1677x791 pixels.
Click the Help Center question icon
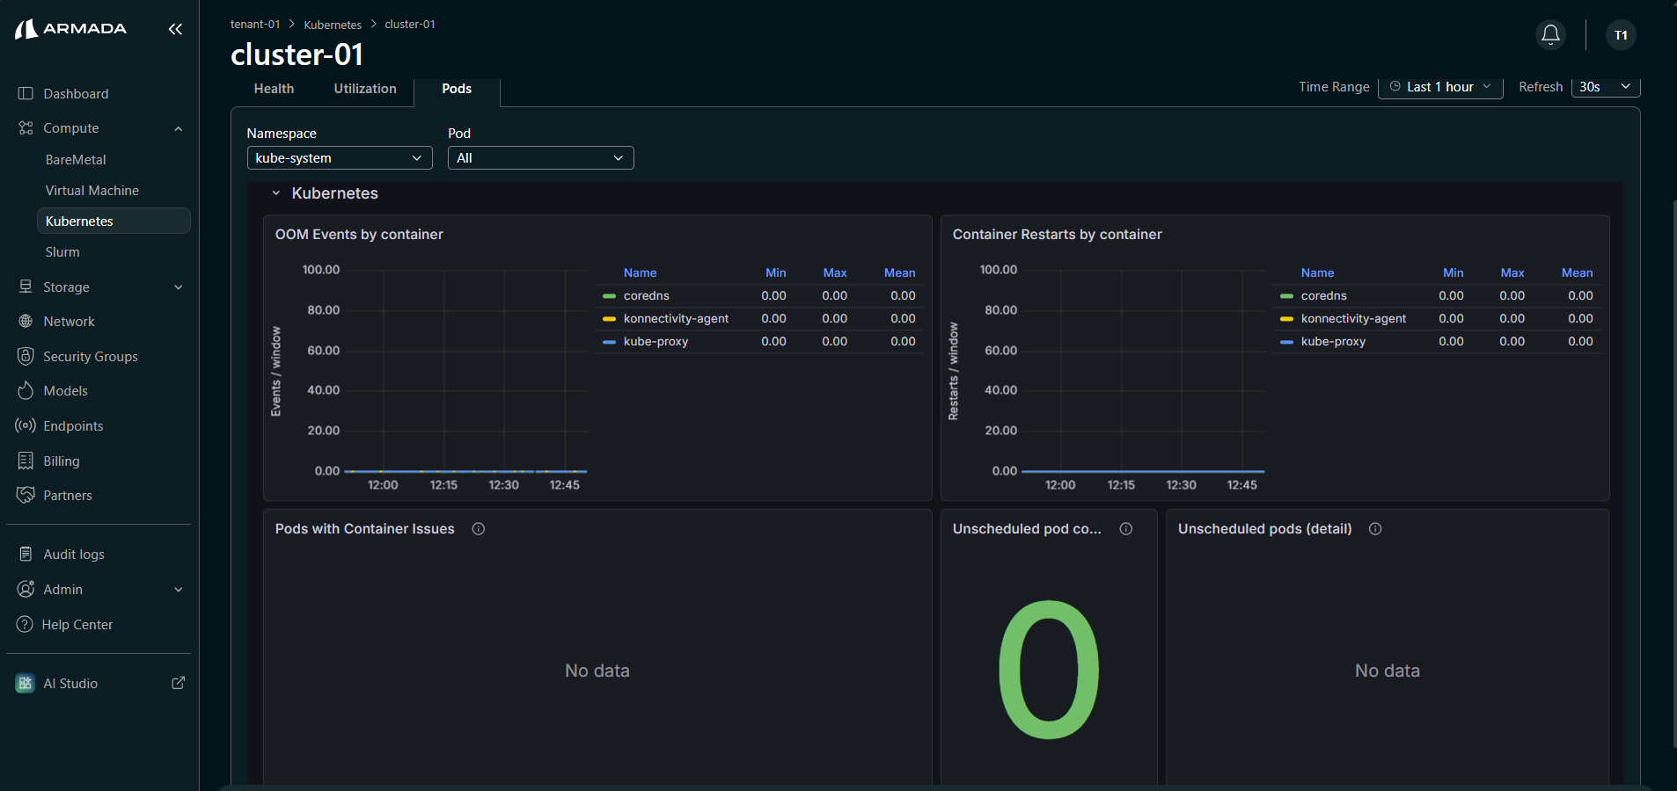25,624
